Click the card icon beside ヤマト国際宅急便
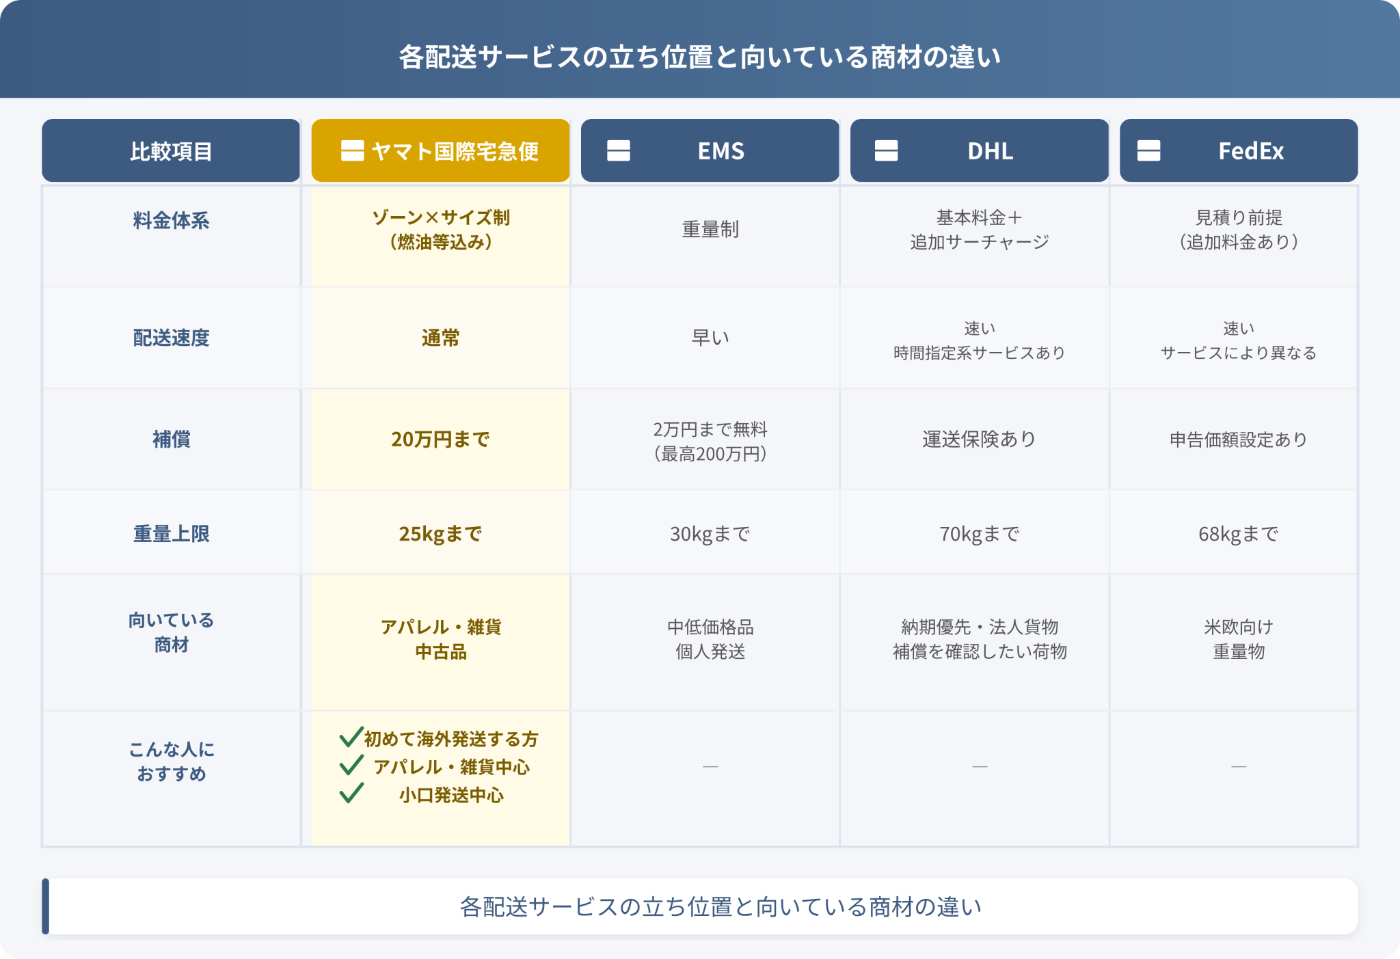The image size is (1400, 959). point(352,151)
